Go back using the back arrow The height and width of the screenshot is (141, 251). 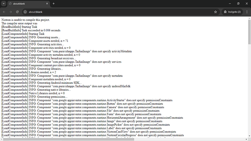click(x=4, y=12)
